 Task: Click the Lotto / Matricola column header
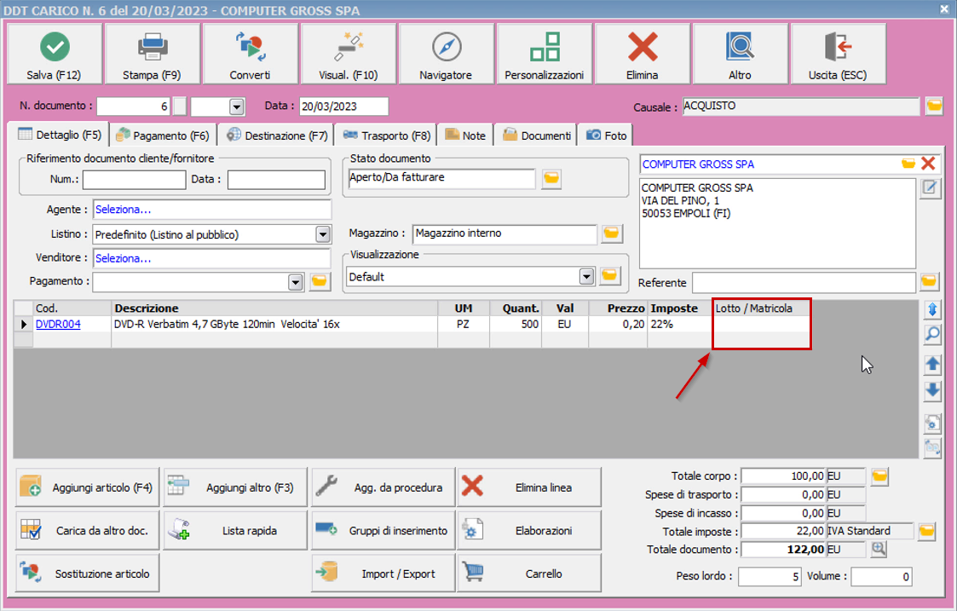pyautogui.click(x=761, y=308)
